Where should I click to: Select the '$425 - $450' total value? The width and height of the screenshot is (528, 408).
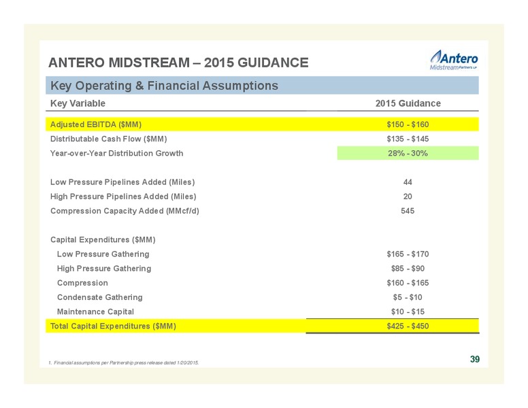pos(408,326)
